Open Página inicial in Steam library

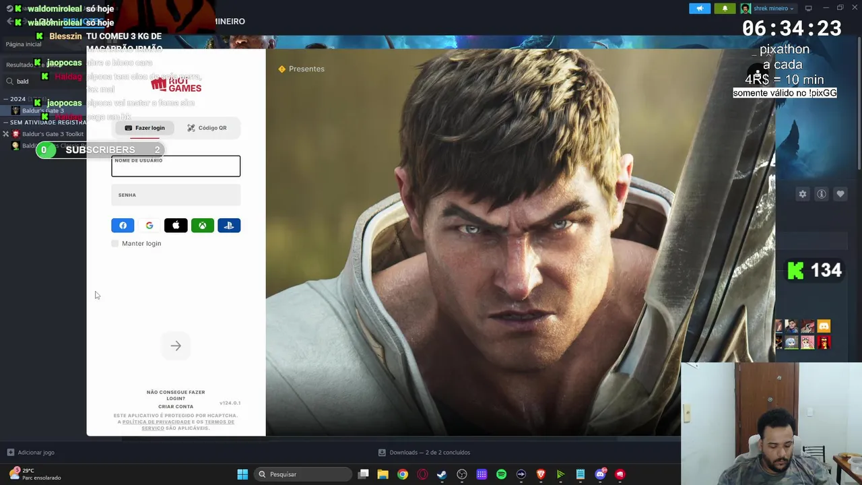tap(24, 44)
